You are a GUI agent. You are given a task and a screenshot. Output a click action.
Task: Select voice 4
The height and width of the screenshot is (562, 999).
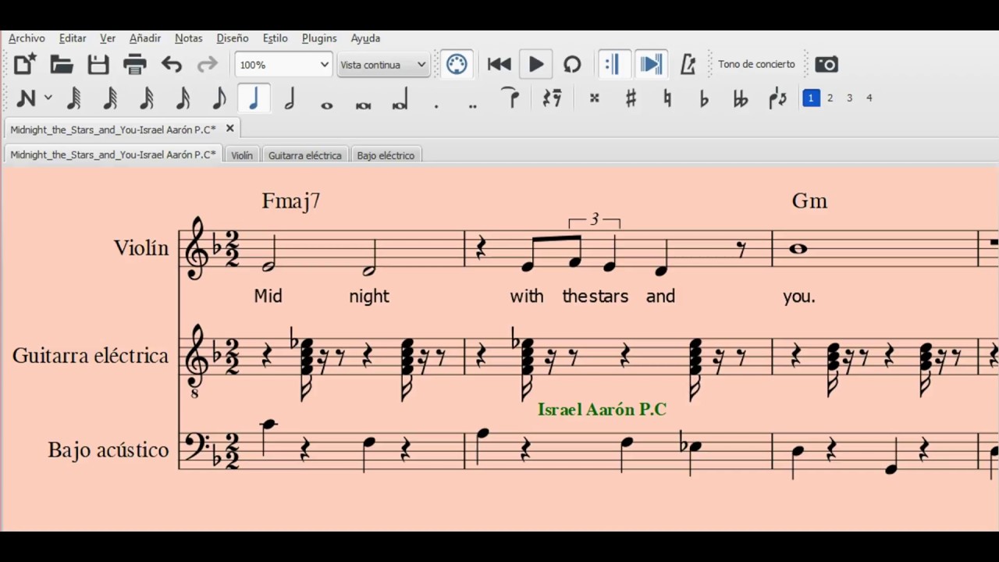pyautogui.click(x=869, y=98)
